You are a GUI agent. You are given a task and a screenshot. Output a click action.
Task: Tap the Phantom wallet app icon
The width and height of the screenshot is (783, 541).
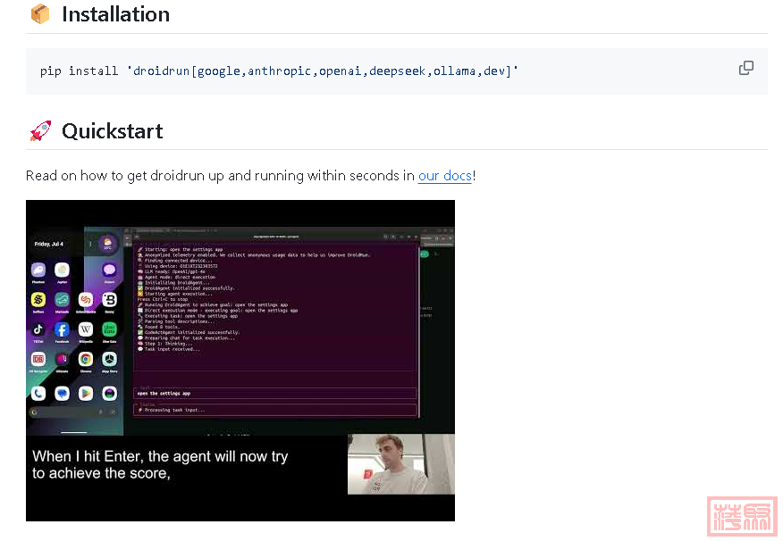[x=38, y=270]
